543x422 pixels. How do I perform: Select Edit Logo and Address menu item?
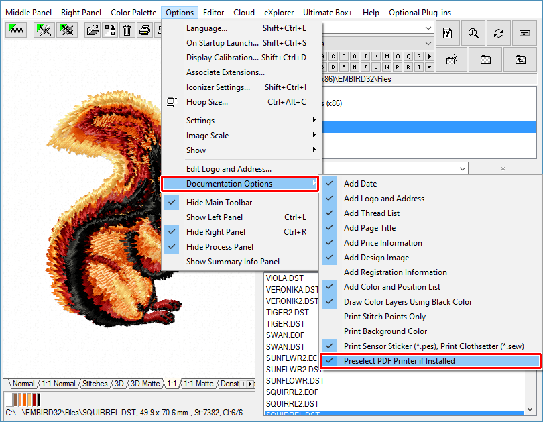click(x=229, y=169)
